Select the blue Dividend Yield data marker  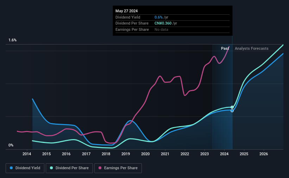(232, 111)
